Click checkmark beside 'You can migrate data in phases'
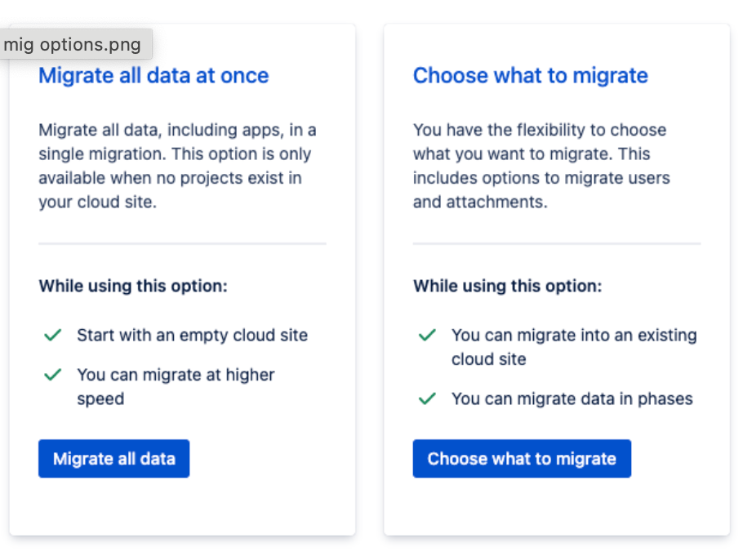Viewport: 743px width, 552px height. tap(427, 398)
